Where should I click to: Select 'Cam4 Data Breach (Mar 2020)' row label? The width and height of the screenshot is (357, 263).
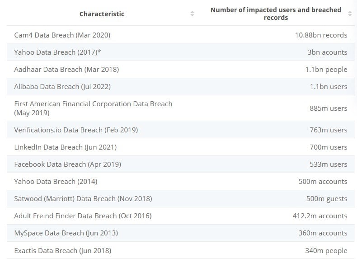tap(62, 35)
